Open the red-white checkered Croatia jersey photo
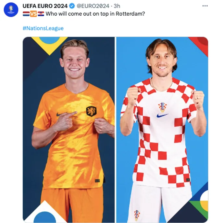 coord(162,130)
